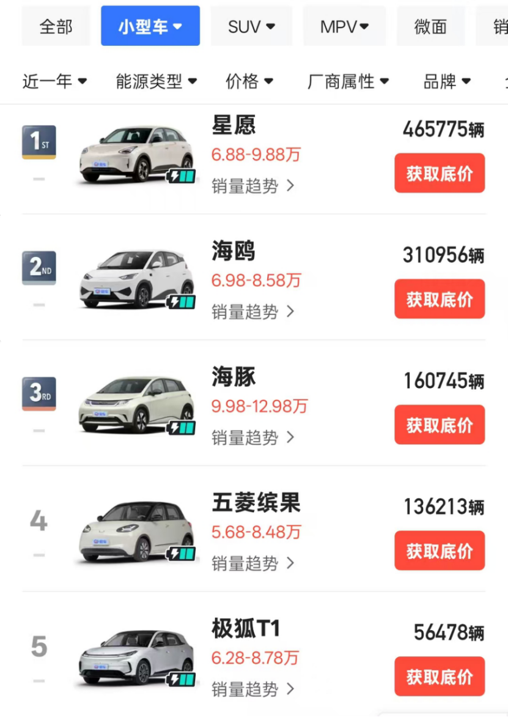Select the 全部 tab
Viewport: 508px width, 717px height.
pos(56,26)
